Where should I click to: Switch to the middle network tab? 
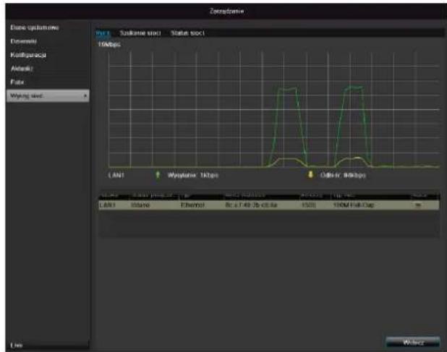(x=140, y=33)
